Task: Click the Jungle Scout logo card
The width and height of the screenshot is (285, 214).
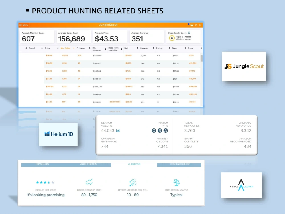Action: tap(244, 66)
